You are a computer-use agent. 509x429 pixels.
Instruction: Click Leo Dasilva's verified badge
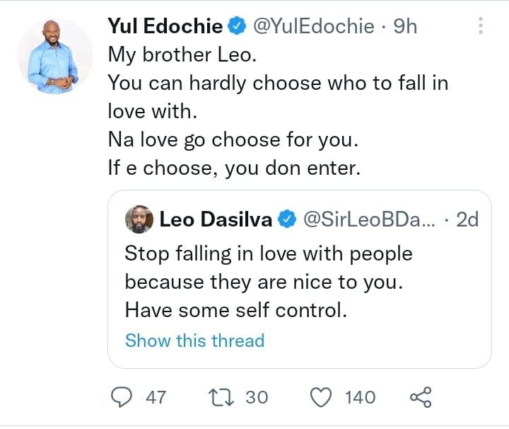pyautogui.click(x=286, y=220)
